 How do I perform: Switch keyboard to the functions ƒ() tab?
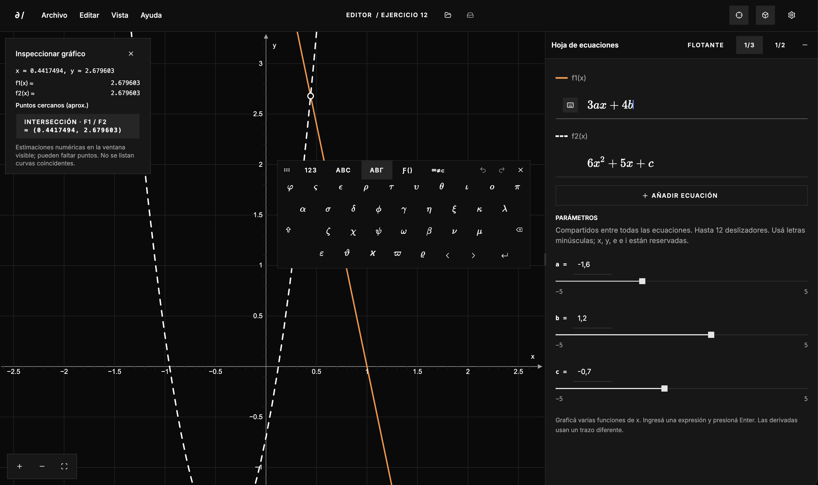[x=407, y=170]
